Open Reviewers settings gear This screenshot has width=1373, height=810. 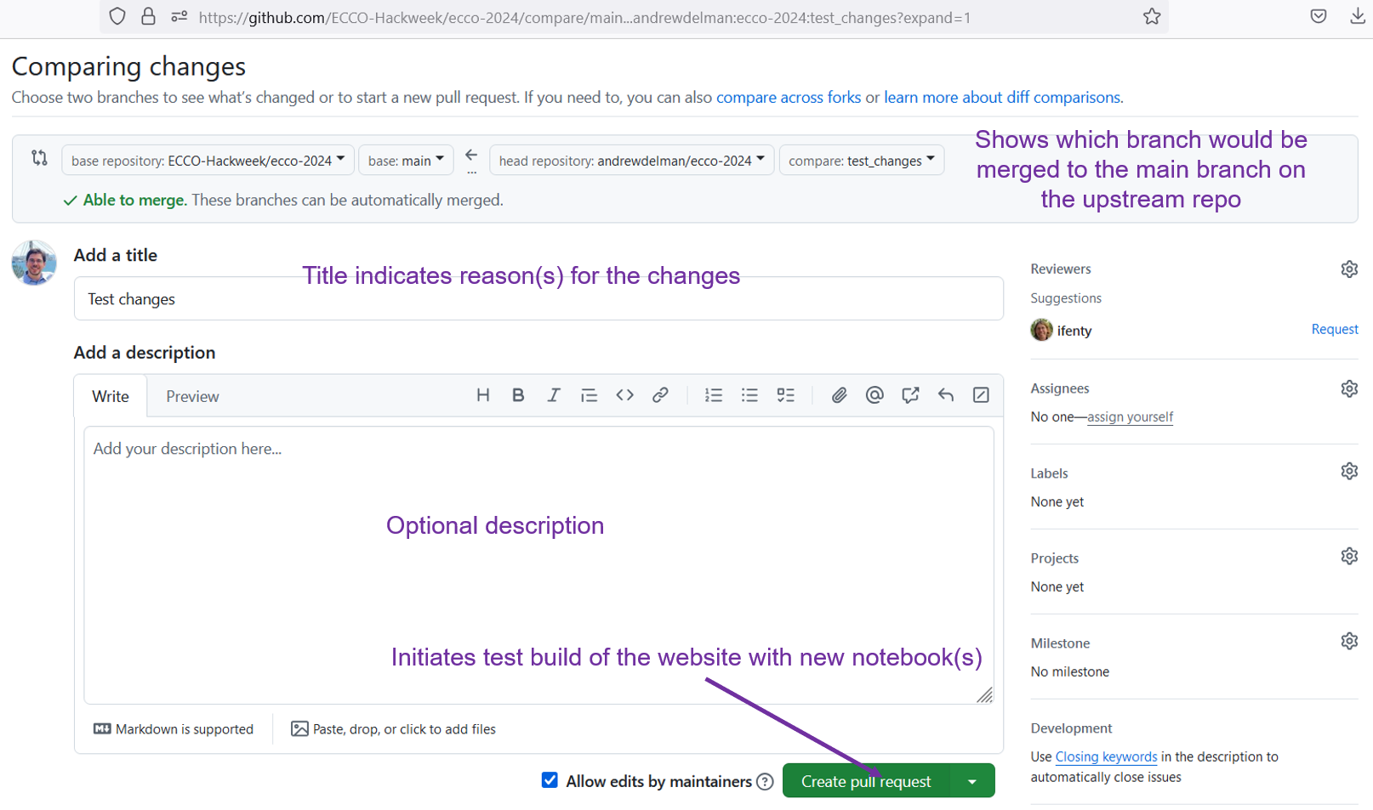click(1349, 269)
